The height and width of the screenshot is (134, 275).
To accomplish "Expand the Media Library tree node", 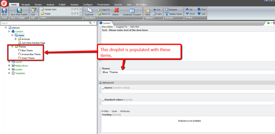I will tap(9, 66).
